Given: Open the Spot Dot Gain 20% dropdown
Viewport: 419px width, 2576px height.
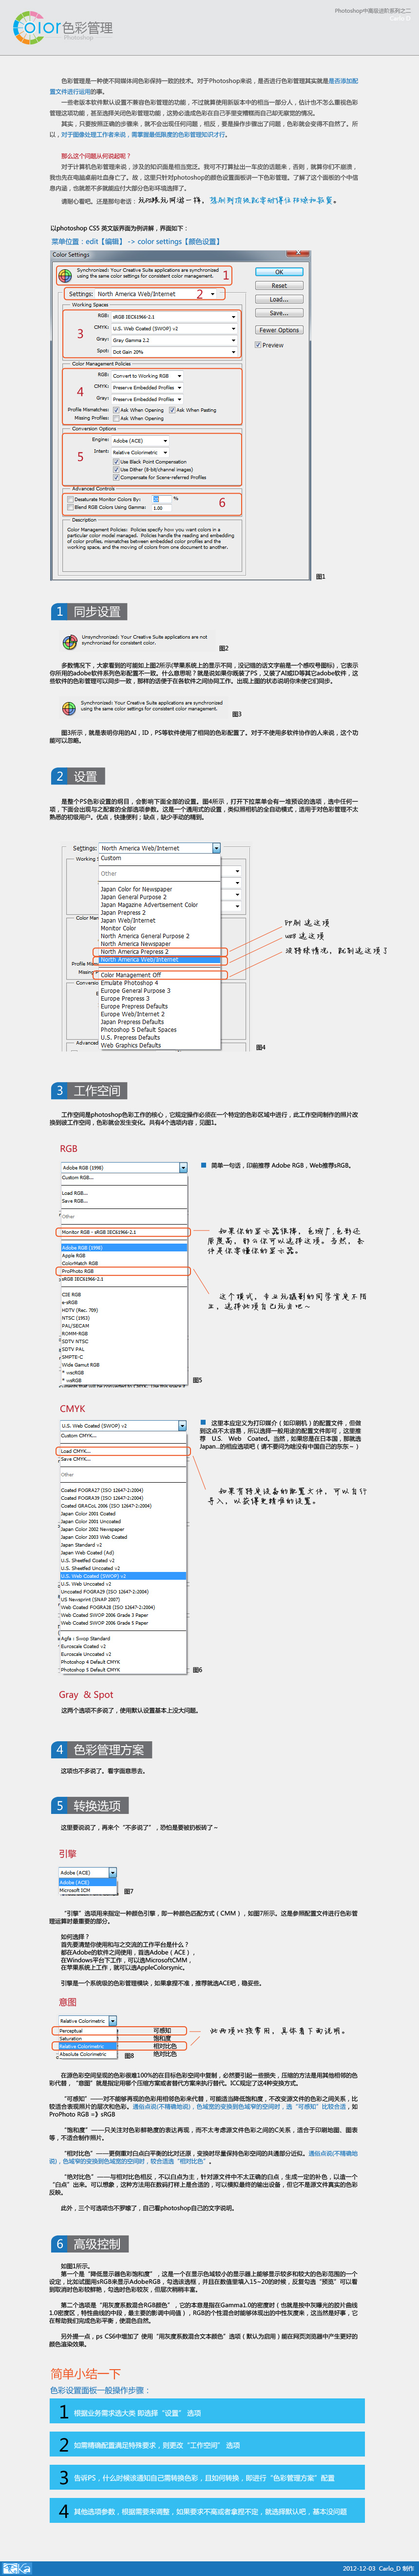Looking at the screenshot, I should [x=173, y=352].
